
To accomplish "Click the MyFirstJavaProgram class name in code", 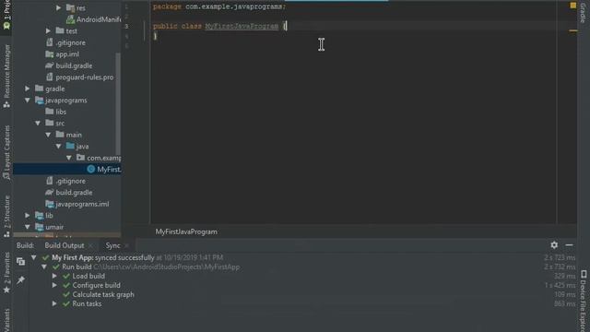I will click(x=242, y=26).
